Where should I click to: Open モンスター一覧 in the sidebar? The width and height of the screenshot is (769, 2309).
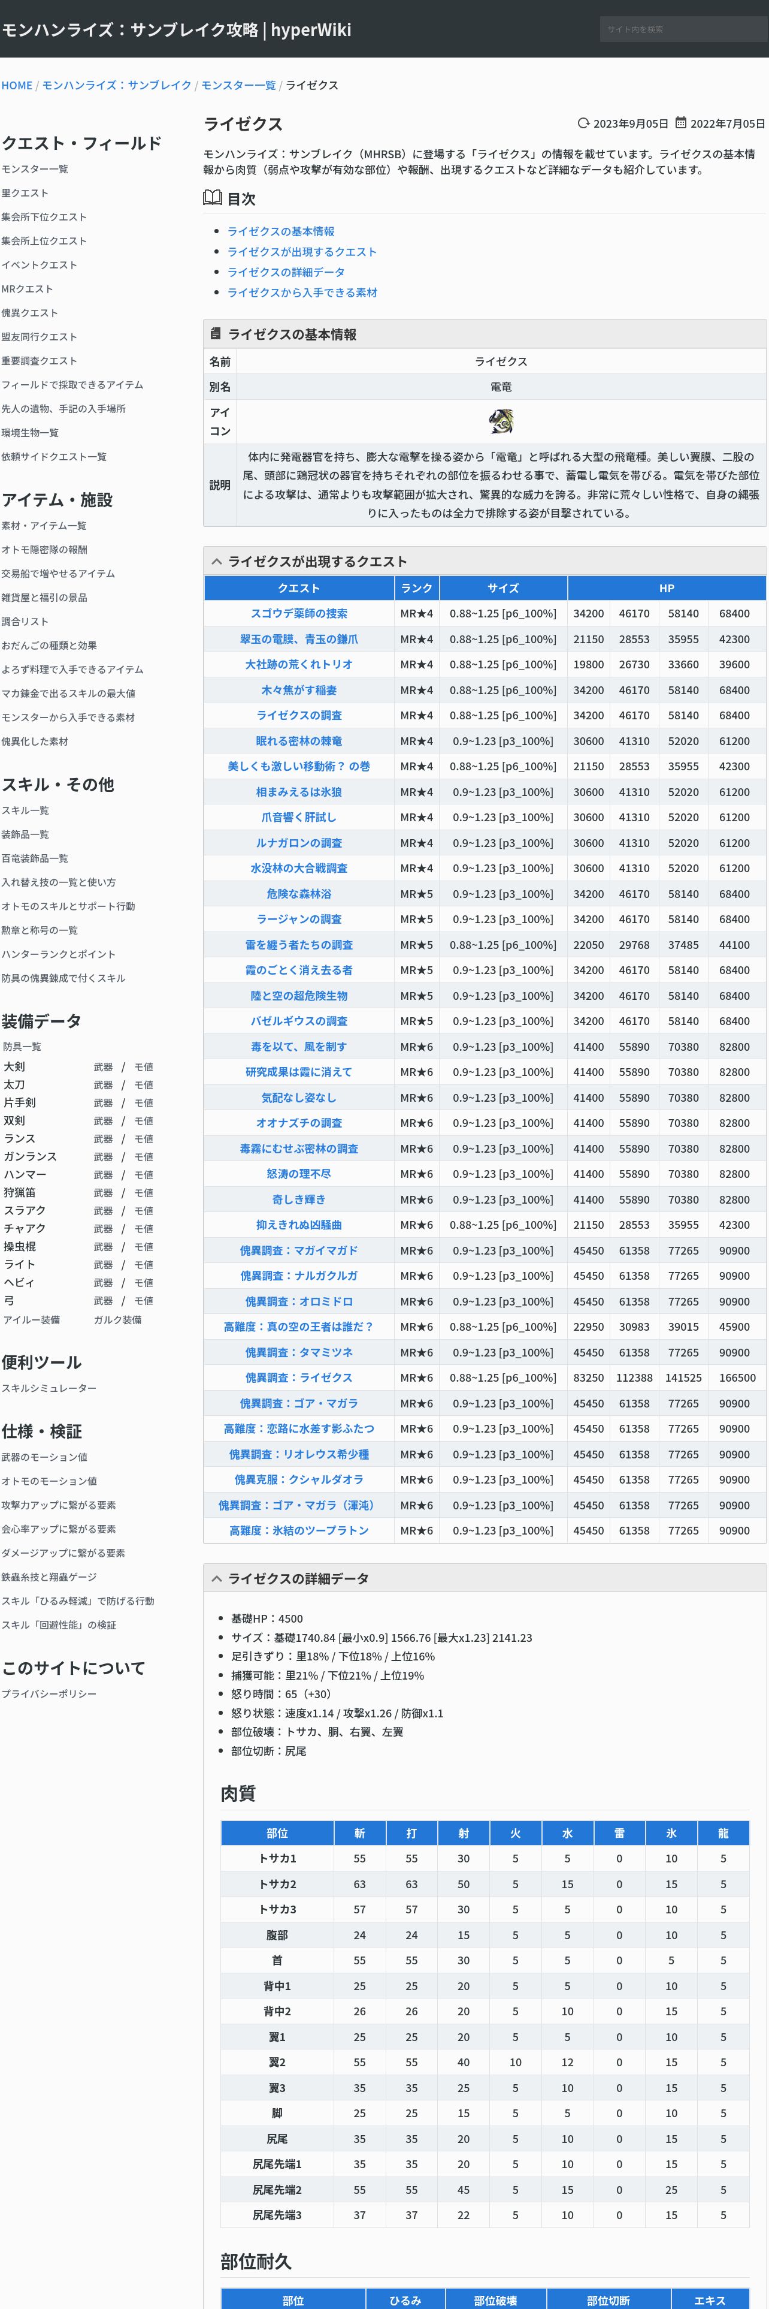(x=35, y=168)
